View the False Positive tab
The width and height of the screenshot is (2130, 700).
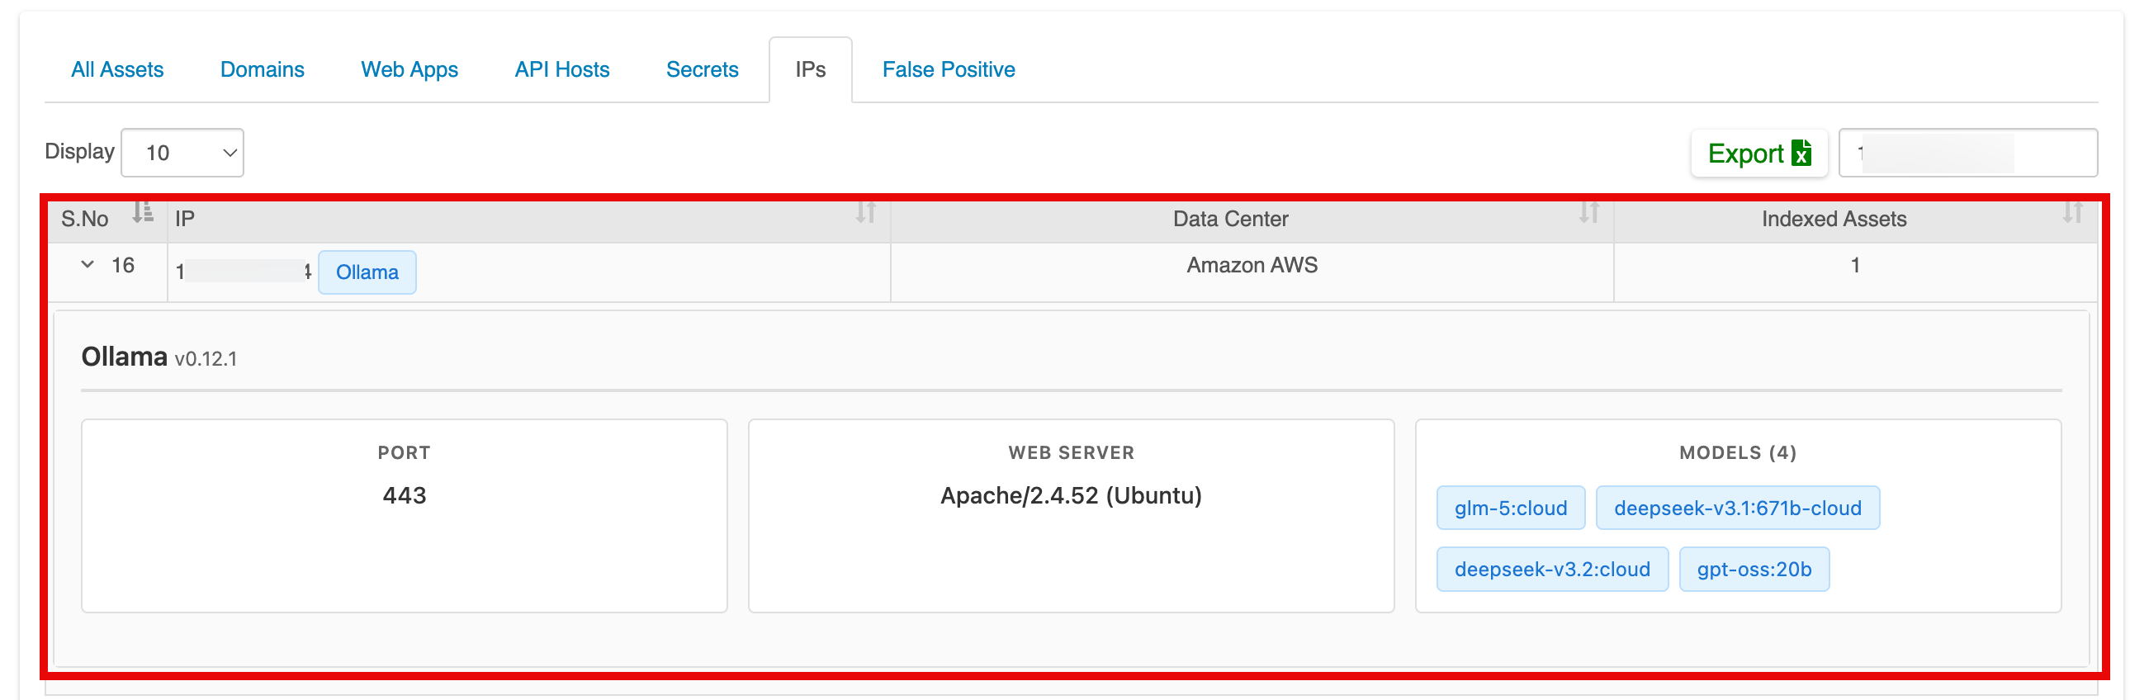949,69
